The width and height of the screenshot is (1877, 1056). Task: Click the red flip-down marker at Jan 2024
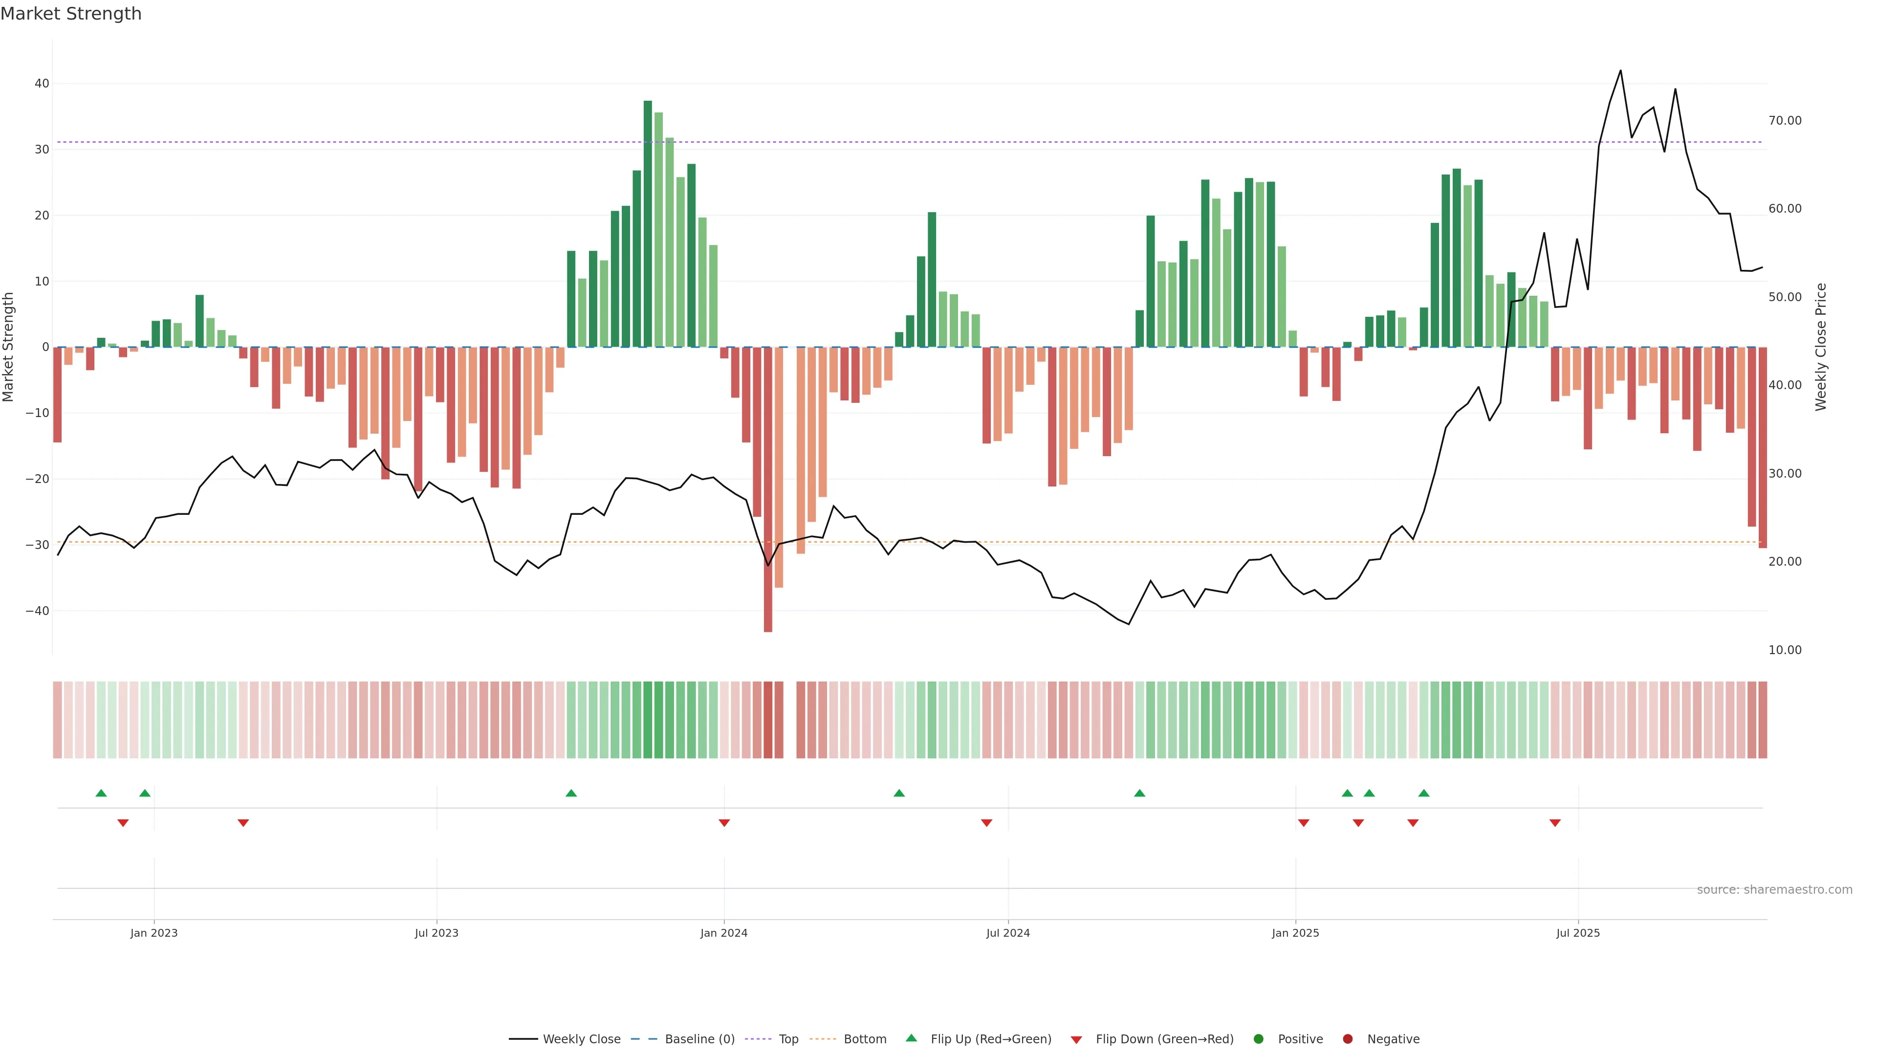(724, 823)
